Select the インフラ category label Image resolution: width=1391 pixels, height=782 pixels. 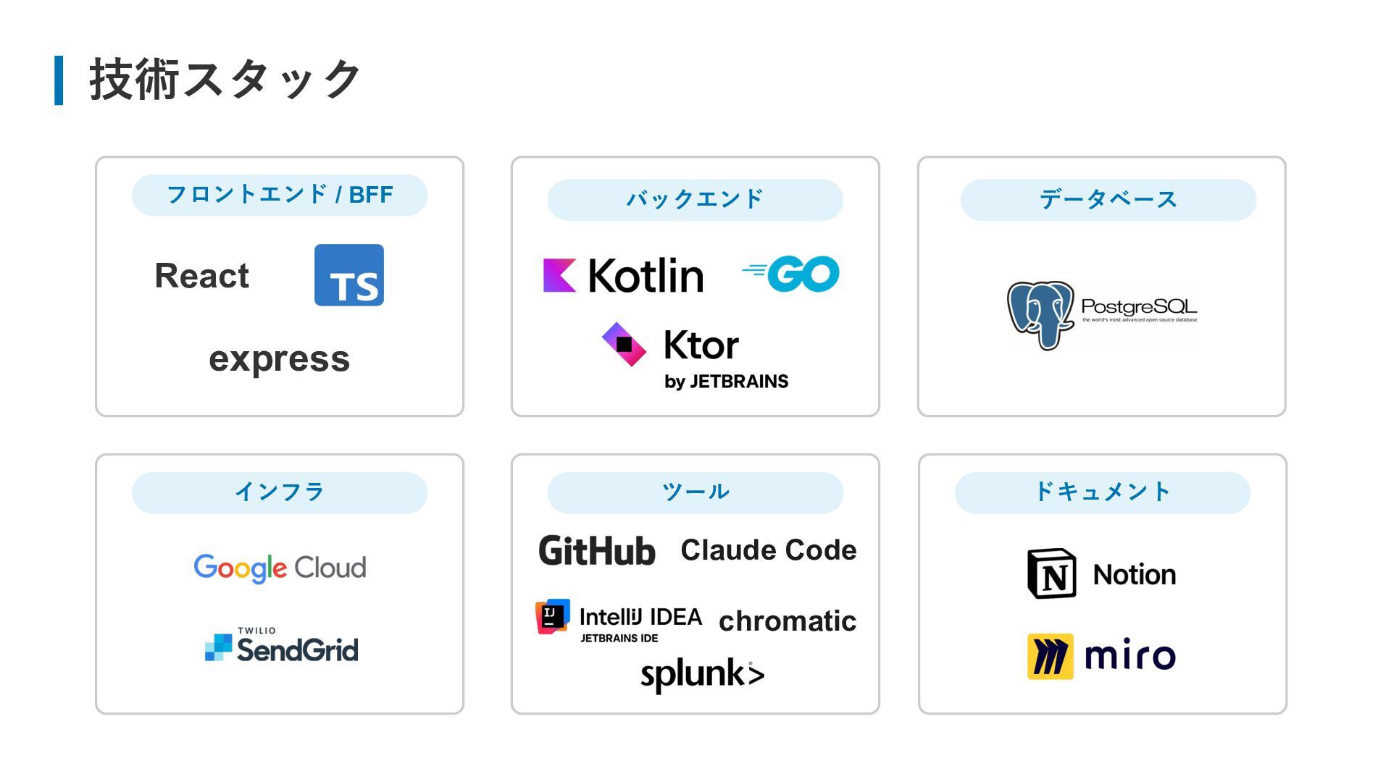(x=280, y=493)
